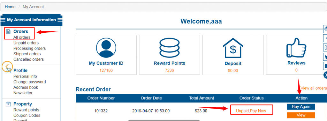327x121 pixels.
Task: Click the Reward Points coin stack icon
Action: (x=169, y=48)
